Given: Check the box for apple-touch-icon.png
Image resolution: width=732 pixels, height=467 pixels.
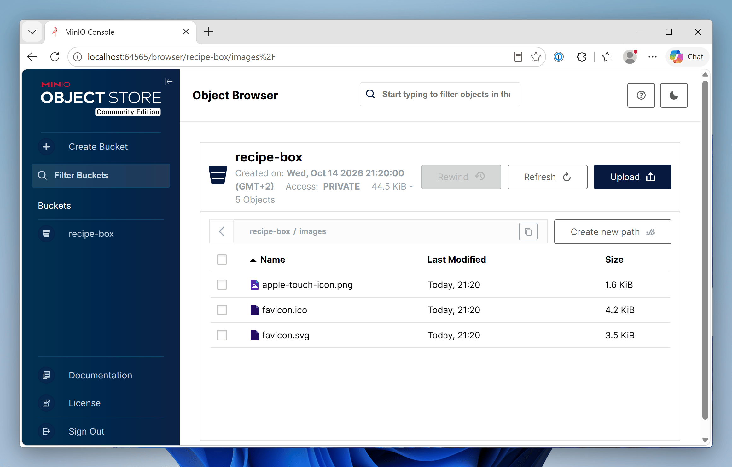Looking at the screenshot, I should click(x=222, y=285).
